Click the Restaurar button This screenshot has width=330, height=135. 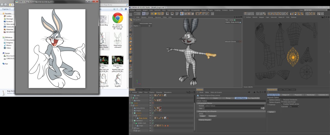tap(212, 116)
